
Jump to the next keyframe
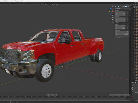click(x=55, y=95)
